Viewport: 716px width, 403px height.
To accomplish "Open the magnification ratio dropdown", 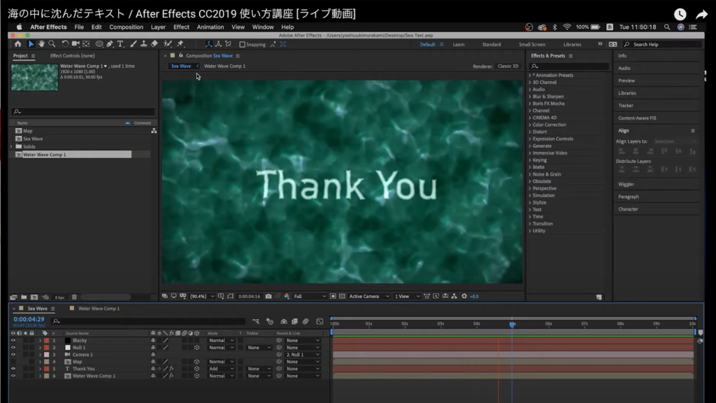I will 201,295.
